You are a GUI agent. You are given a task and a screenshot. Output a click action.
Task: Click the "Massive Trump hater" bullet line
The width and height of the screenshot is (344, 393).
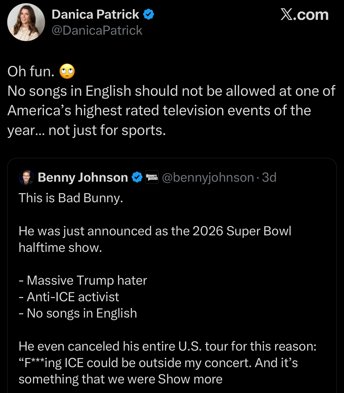[x=83, y=280]
